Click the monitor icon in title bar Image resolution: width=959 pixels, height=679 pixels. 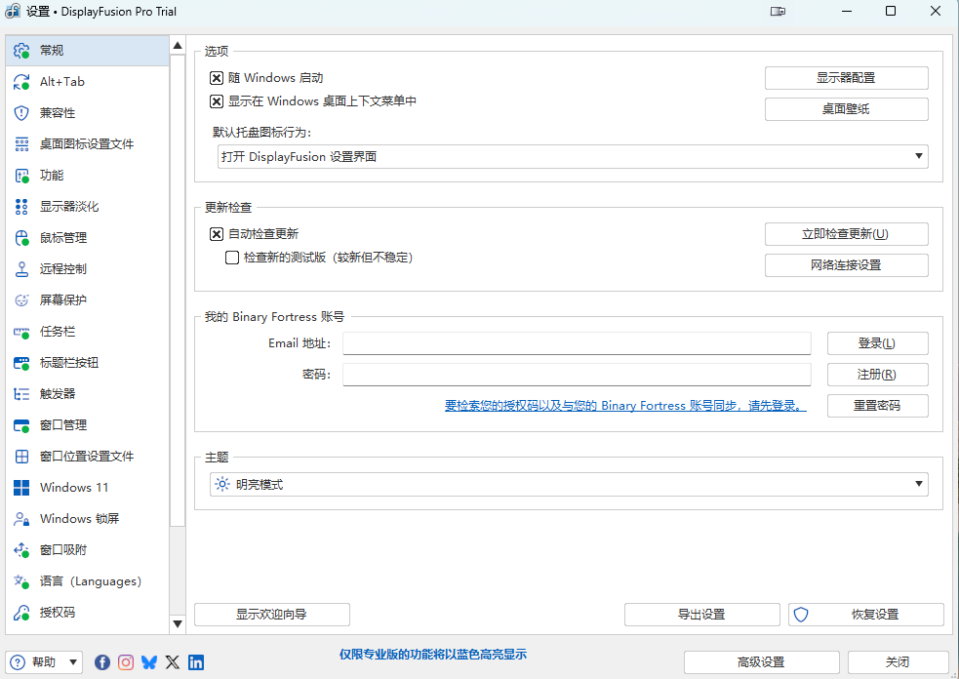[778, 12]
